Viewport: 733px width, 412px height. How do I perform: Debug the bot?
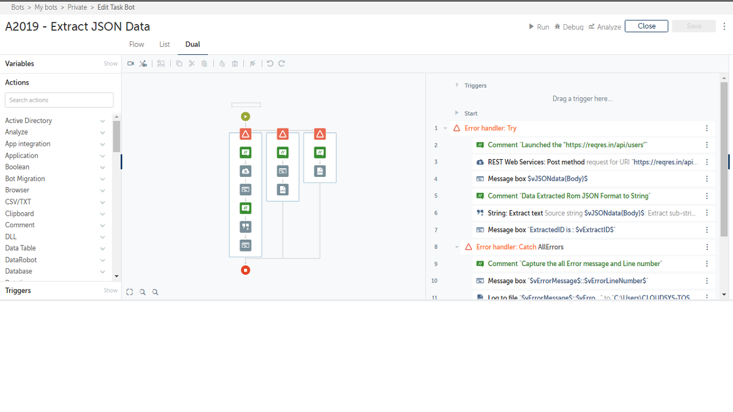tap(569, 27)
